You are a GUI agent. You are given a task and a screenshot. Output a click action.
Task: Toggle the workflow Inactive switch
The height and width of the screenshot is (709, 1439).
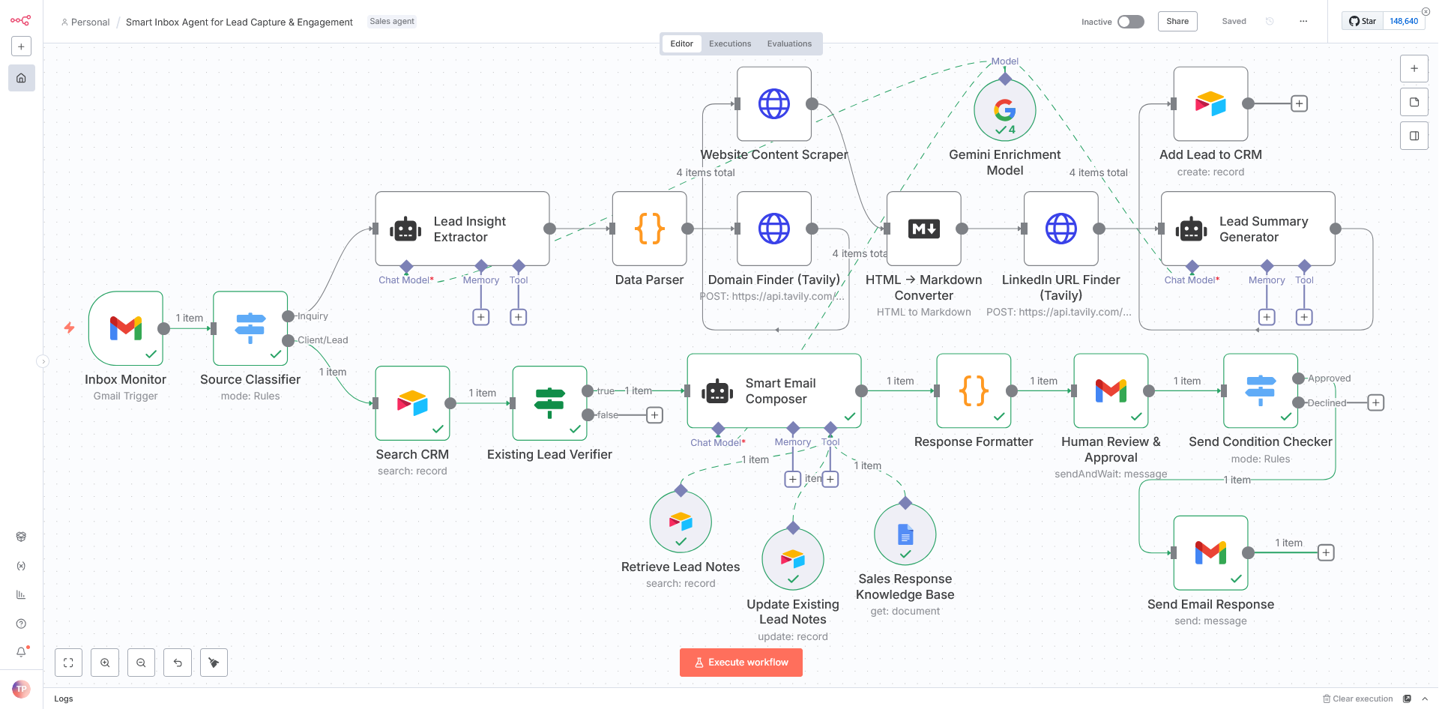tap(1130, 22)
